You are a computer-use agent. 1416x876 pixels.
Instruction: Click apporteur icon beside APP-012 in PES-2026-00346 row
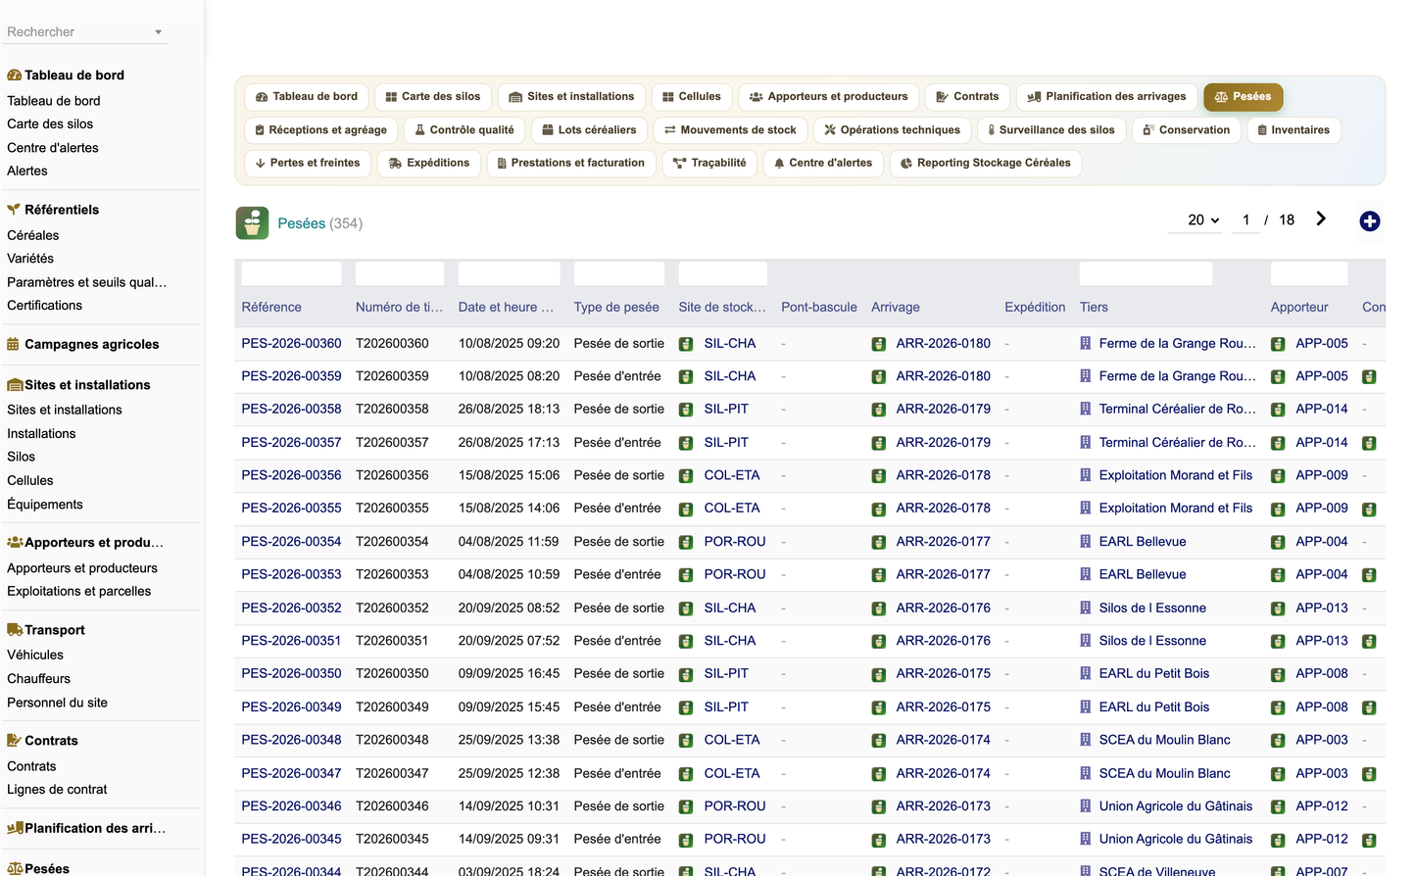click(x=1278, y=807)
